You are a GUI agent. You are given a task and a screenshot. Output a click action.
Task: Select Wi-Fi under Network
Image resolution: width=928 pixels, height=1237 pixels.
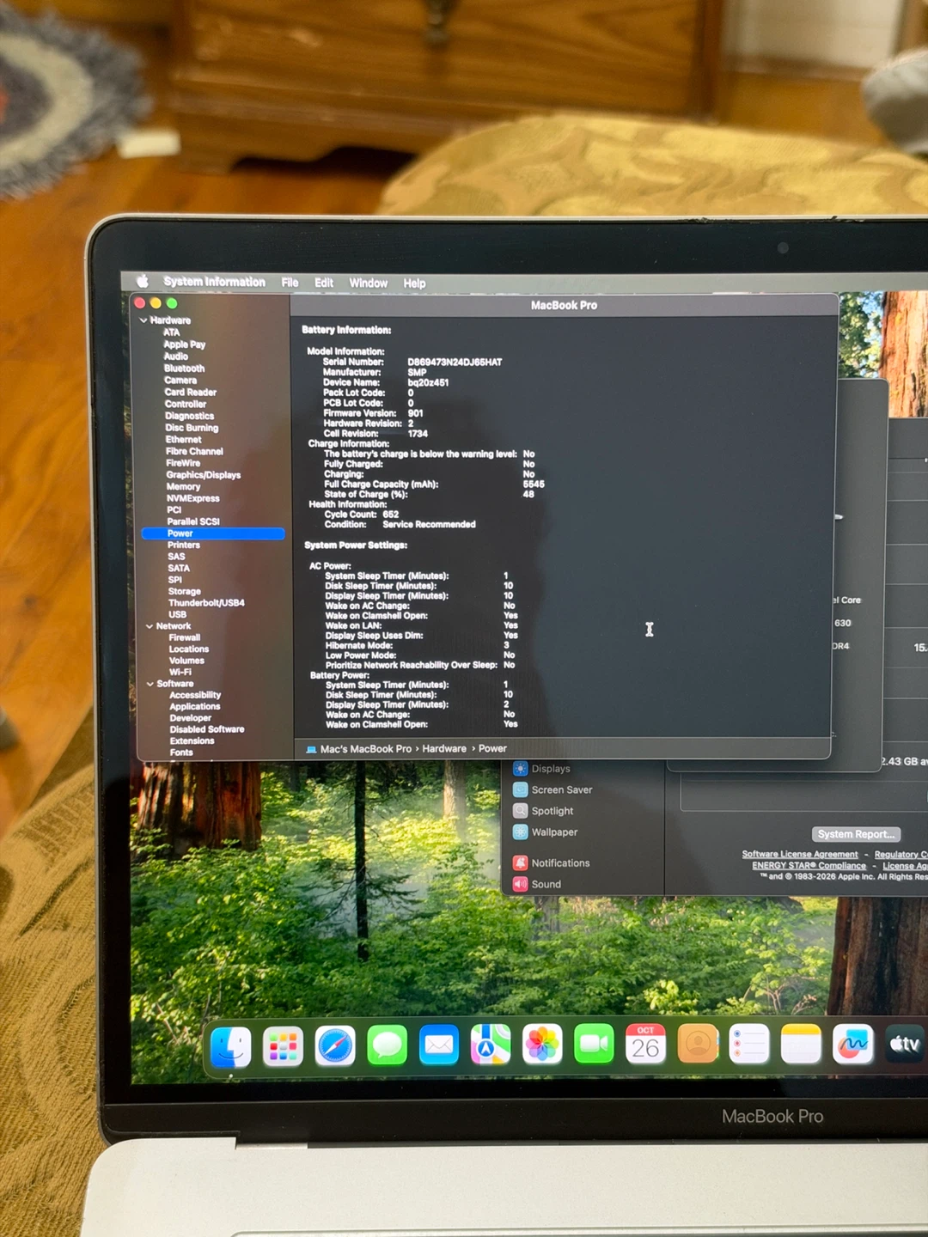(180, 673)
